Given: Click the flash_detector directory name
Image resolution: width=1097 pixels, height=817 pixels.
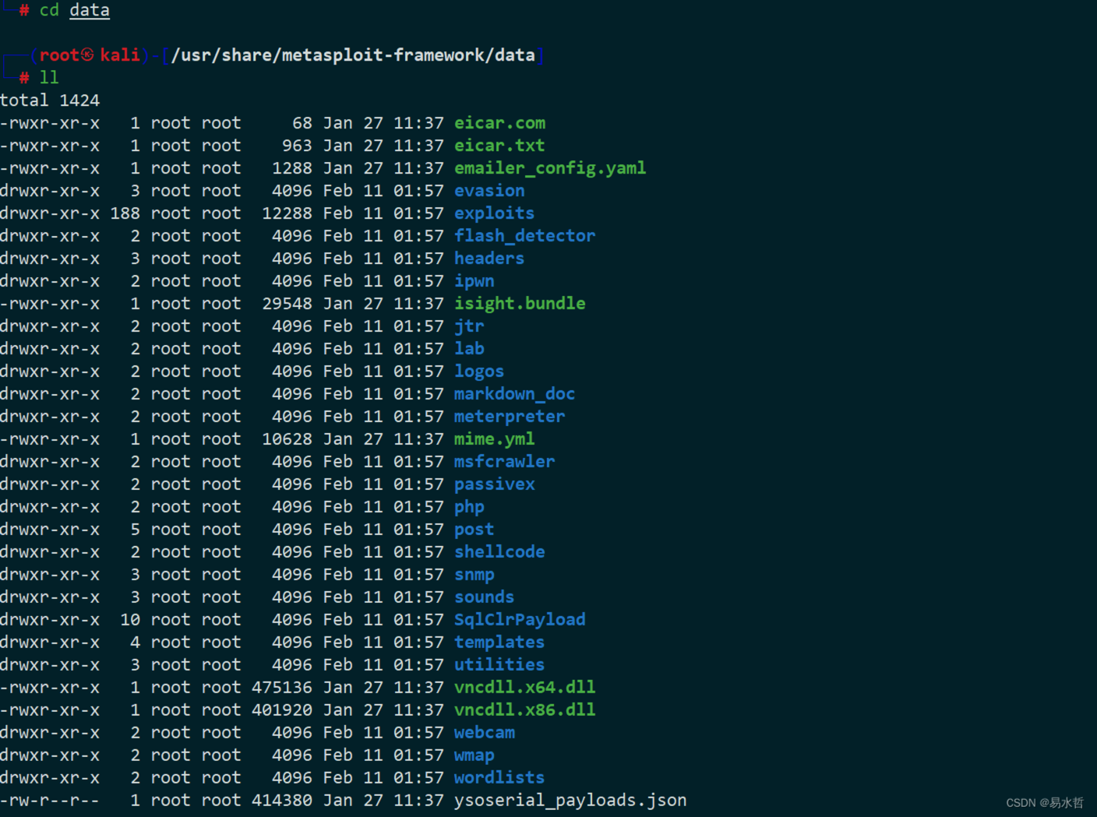Looking at the screenshot, I should pyautogui.click(x=524, y=236).
